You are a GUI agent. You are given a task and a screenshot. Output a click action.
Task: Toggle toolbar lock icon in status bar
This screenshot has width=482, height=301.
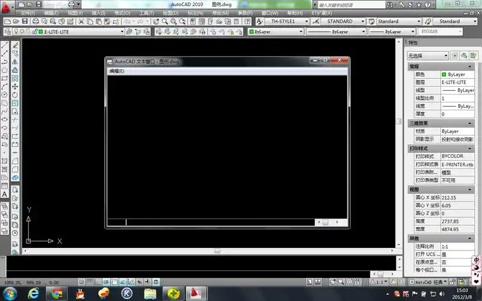(452, 282)
